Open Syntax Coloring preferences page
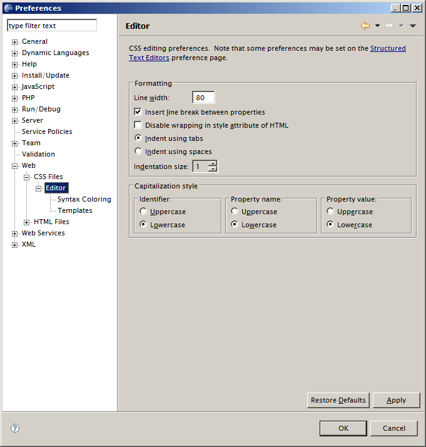 click(x=84, y=199)
